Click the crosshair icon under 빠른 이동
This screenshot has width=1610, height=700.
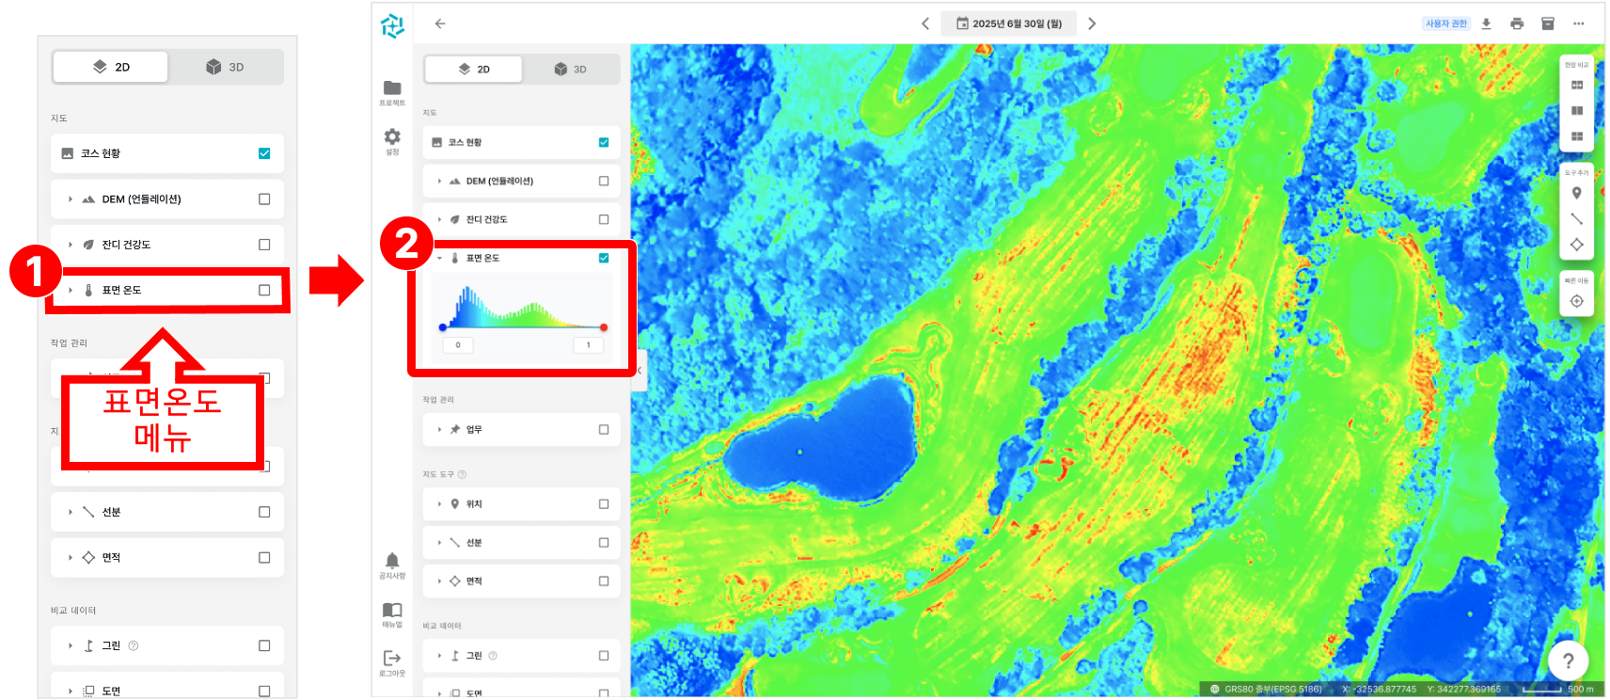coord(1577,301)
